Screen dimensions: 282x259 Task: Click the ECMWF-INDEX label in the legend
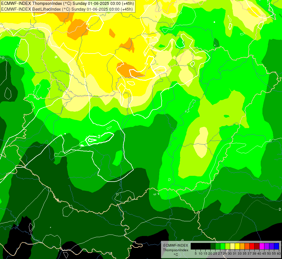coord(176,245)
